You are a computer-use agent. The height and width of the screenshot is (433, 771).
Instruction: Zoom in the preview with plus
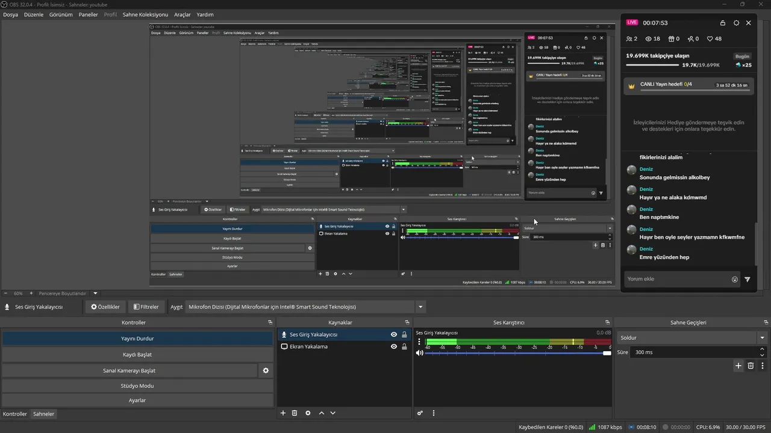(x=31, y=293)
